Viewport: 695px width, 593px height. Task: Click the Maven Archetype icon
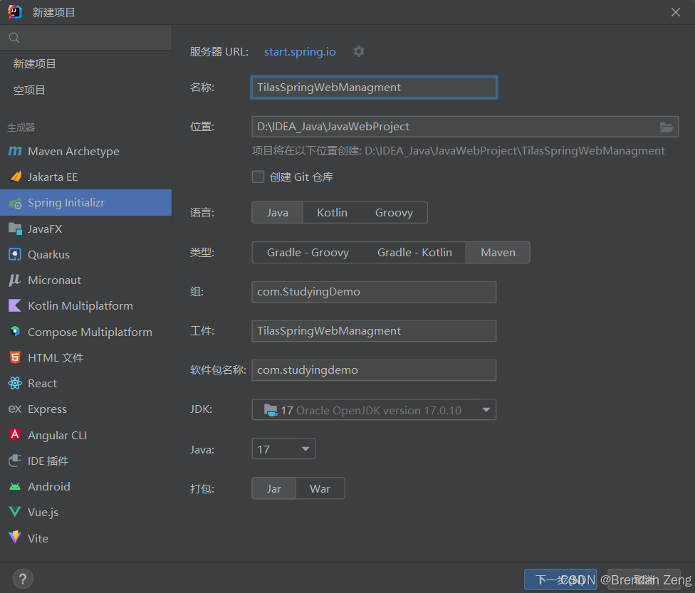coord(15,151)
